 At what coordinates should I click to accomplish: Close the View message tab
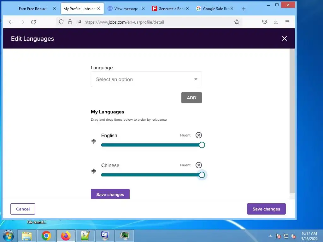[x=143, y=9]
